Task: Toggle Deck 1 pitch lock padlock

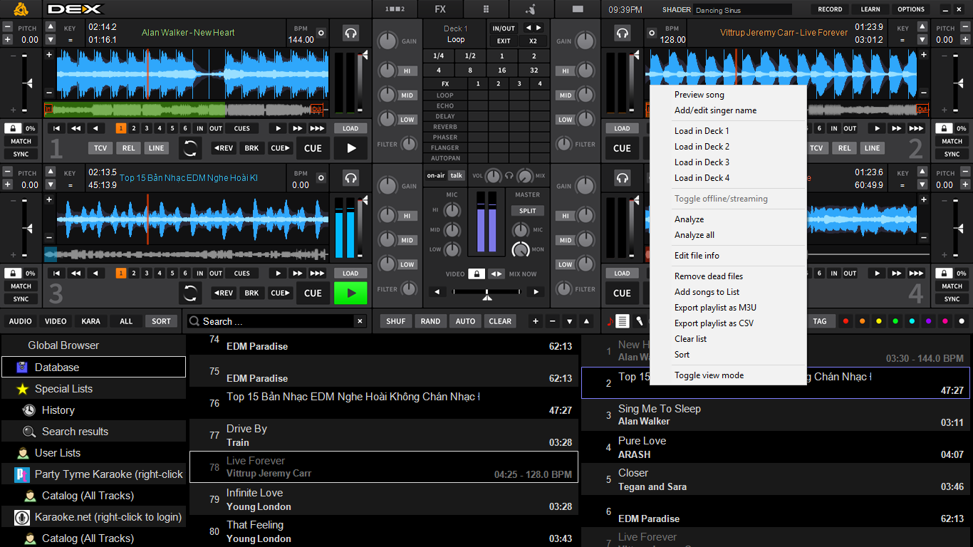Action: (13, 128)
